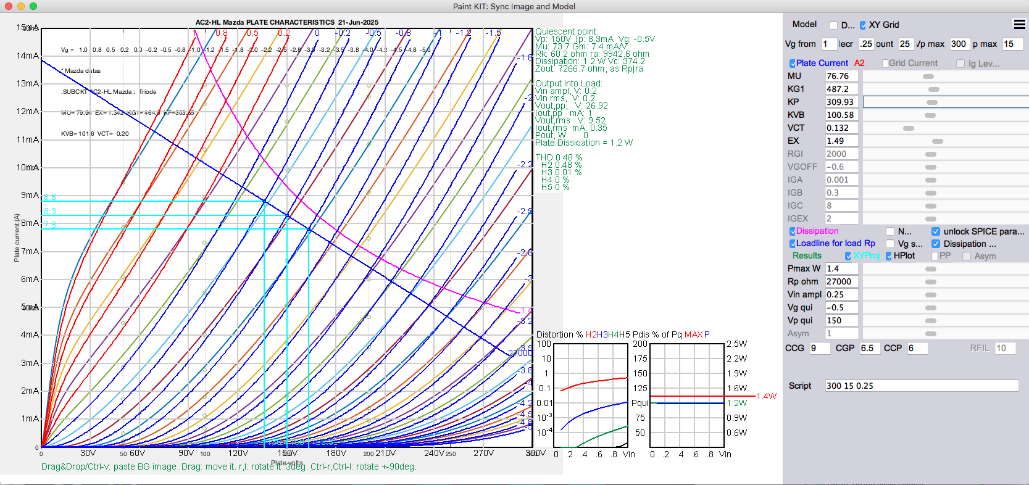
Task: Click the KG1 slider handle
Action: (933, 89)
